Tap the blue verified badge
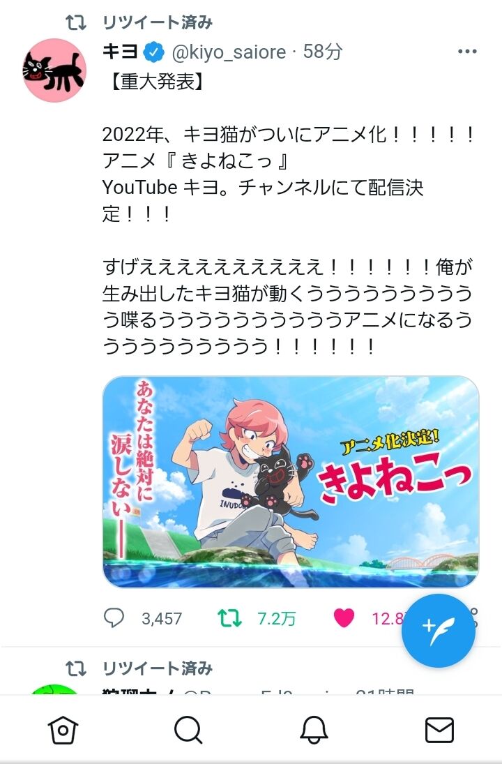502x764 pixels. pyautogui.click(x=154, y=52)
